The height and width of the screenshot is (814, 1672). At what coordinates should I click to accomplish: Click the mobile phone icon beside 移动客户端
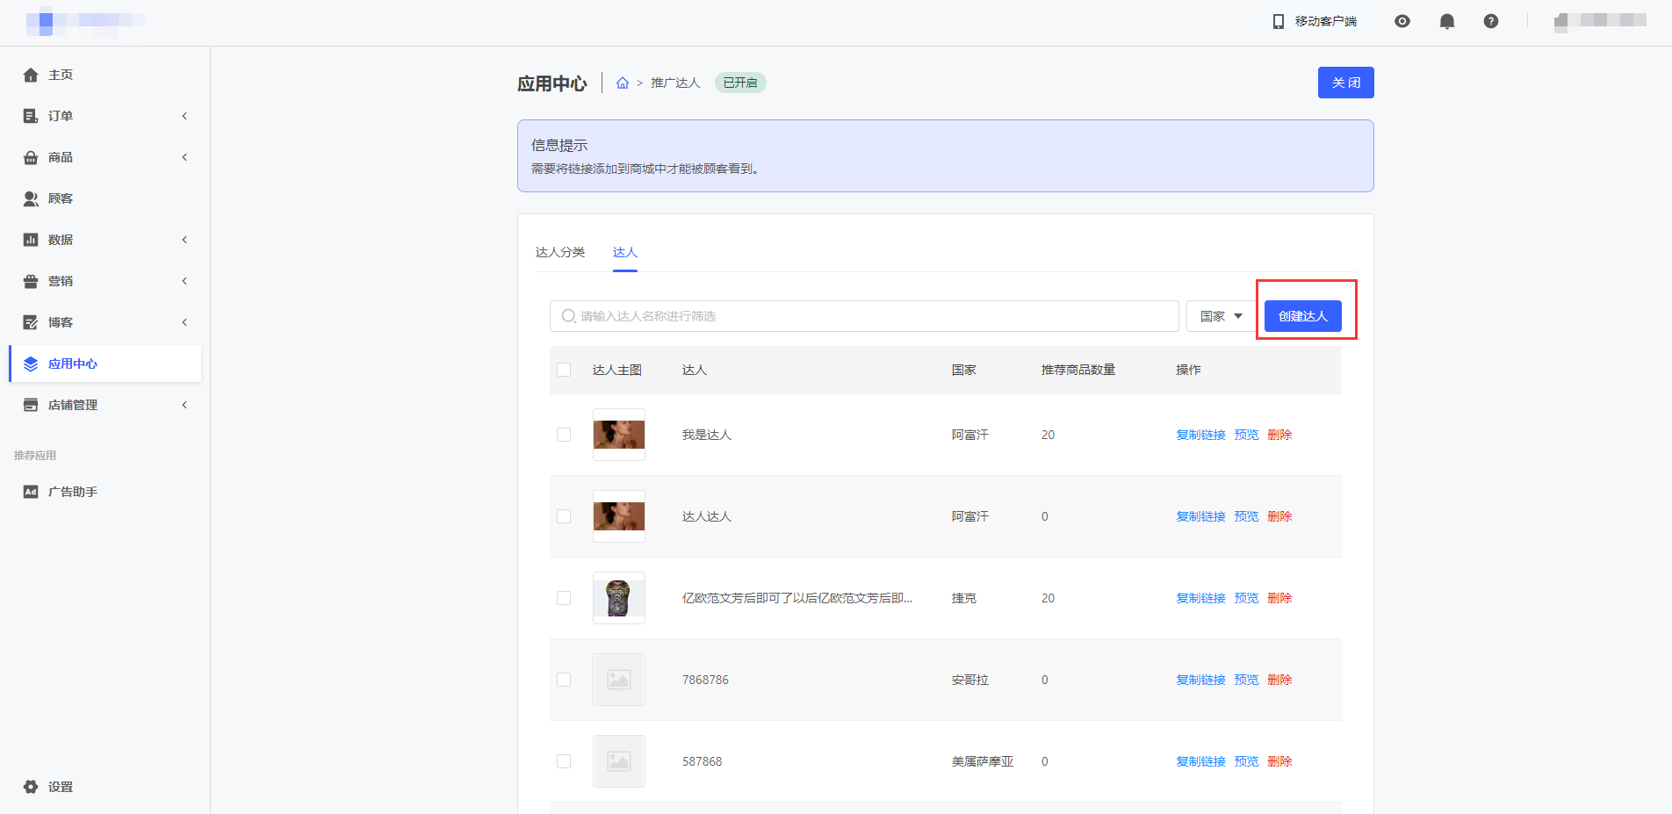pyautogui.click(x=1279, y=21)
